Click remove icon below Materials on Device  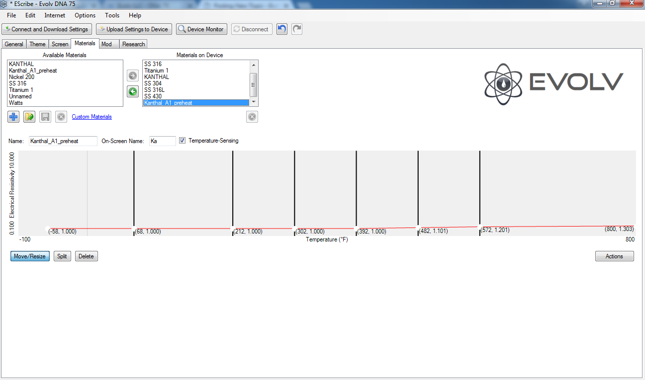(x=252, y=117)
